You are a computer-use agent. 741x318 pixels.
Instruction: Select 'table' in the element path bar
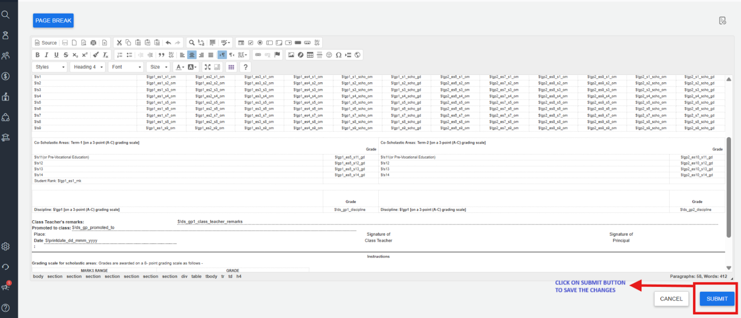pos(196,277)
